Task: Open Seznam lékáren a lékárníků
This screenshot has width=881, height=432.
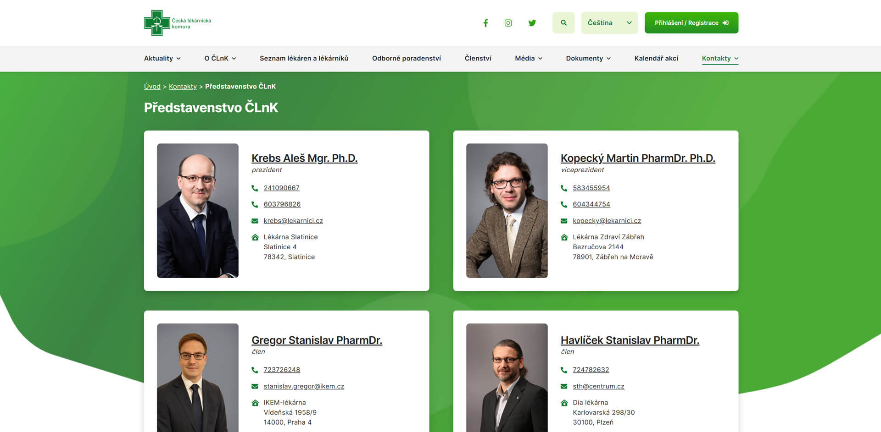Action: click(304, 59)
